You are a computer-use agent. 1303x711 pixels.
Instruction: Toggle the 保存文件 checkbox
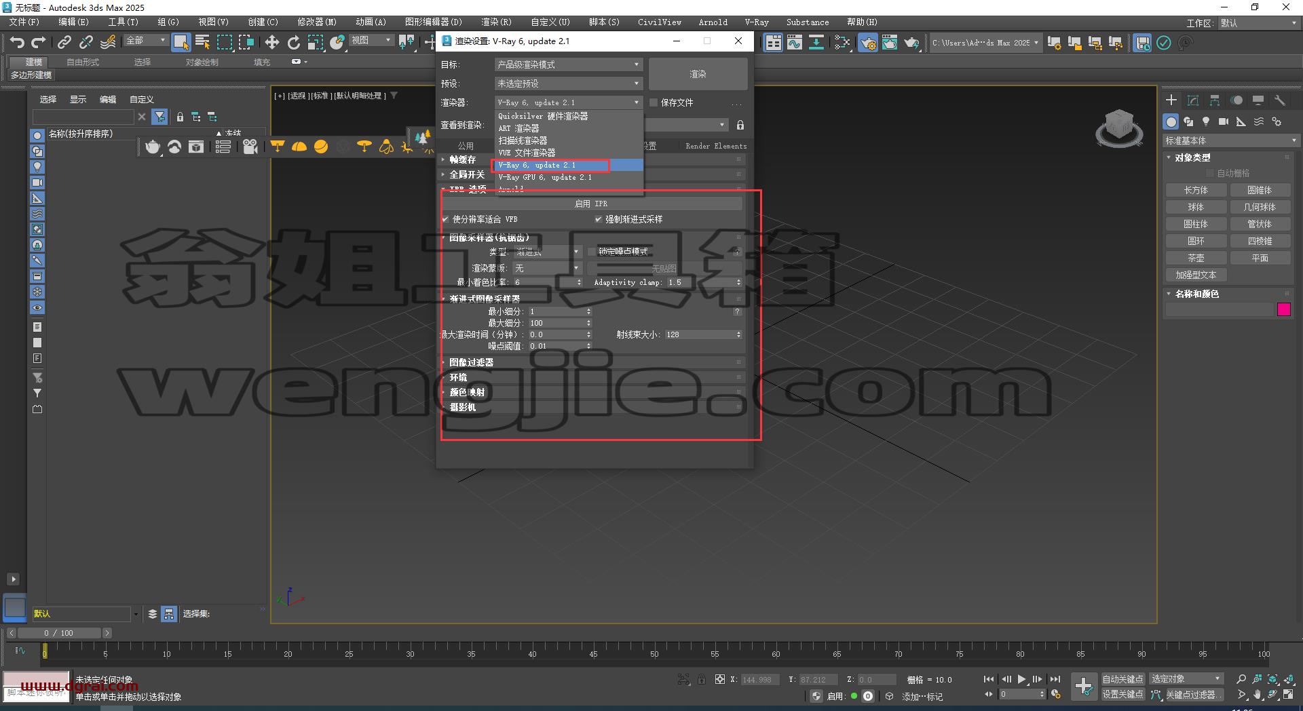tap(654, 102)
